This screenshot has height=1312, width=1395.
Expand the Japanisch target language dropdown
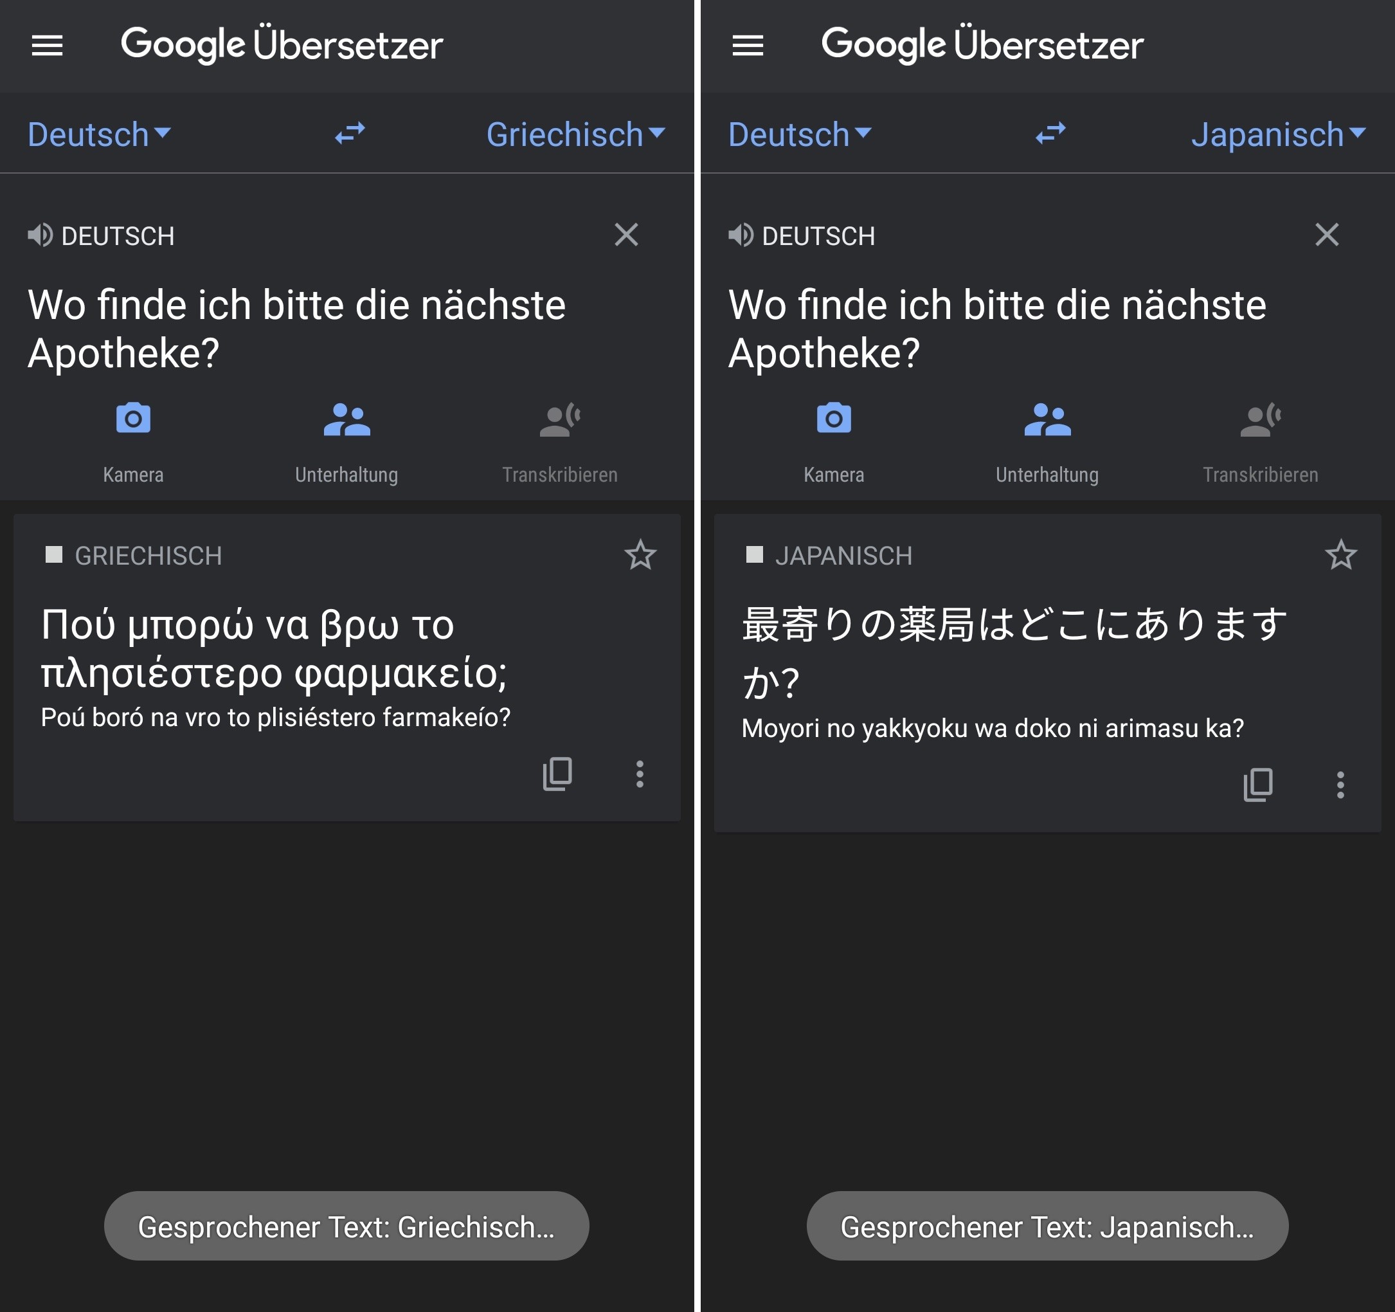point(1278,134)
